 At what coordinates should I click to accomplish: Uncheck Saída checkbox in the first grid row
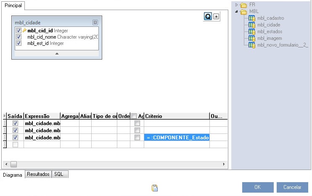coord(16,123)
